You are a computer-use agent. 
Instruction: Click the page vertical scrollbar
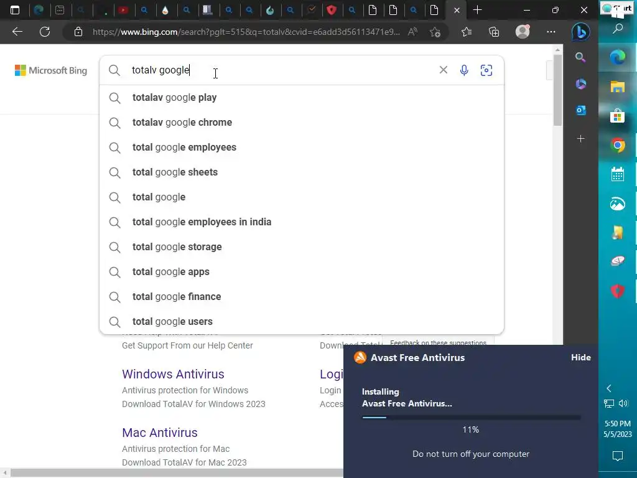[x=557, y=90]
